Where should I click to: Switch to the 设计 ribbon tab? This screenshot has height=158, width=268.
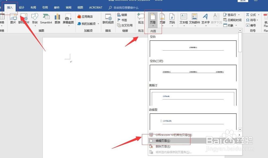pos(22,7)
